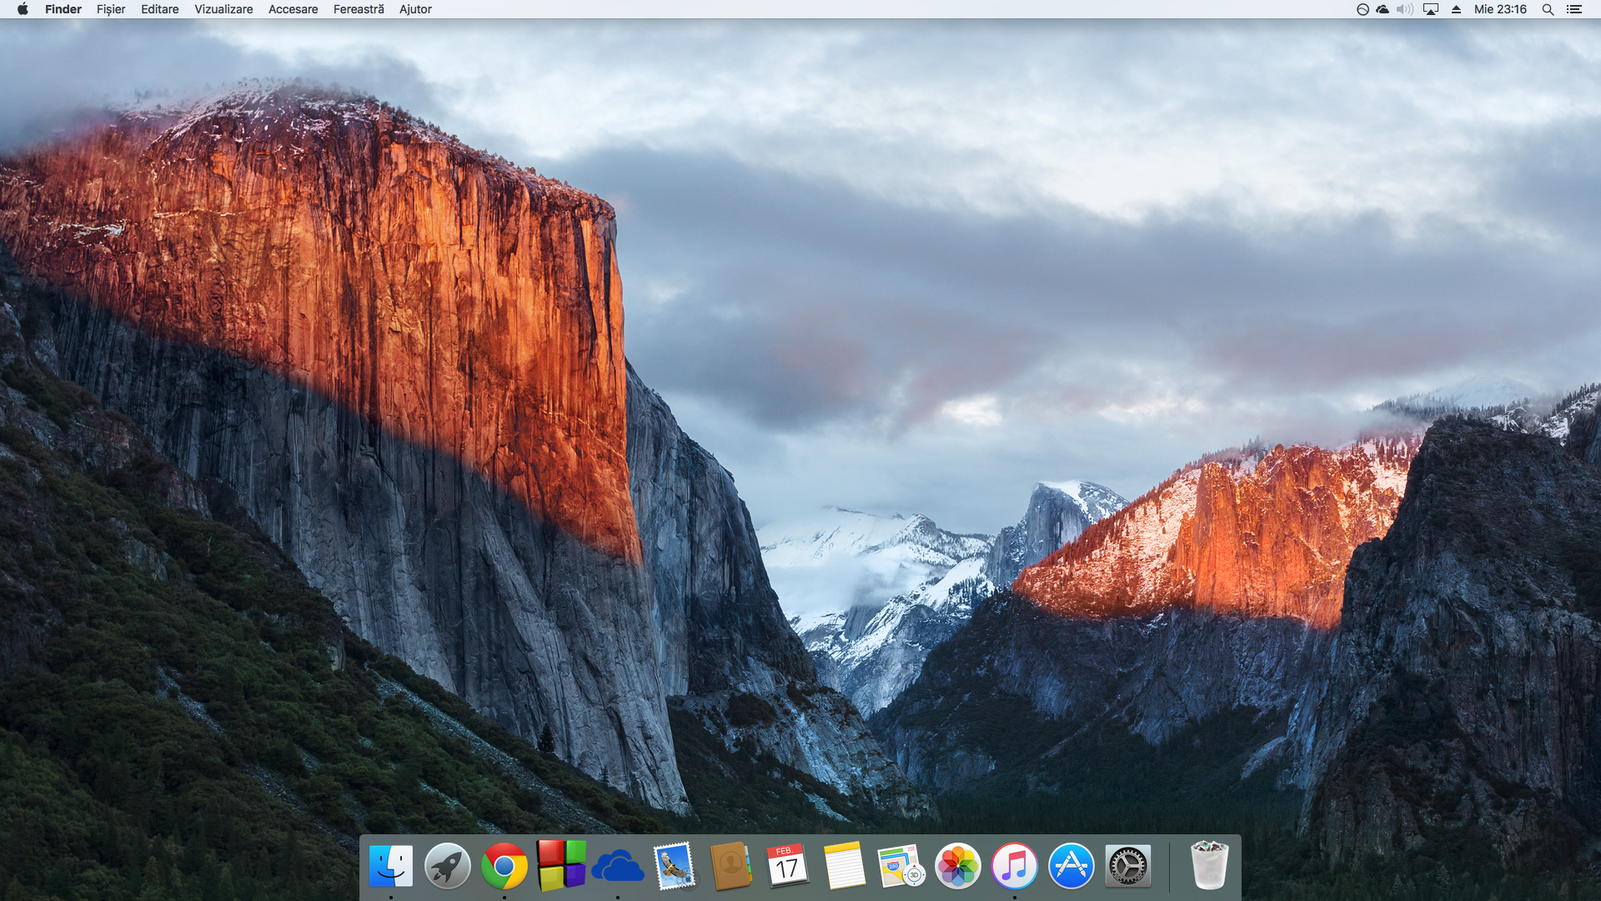This screenshot has width=1601, height=901.
Task: Open the volume menu bar control
Action: 1405,9
